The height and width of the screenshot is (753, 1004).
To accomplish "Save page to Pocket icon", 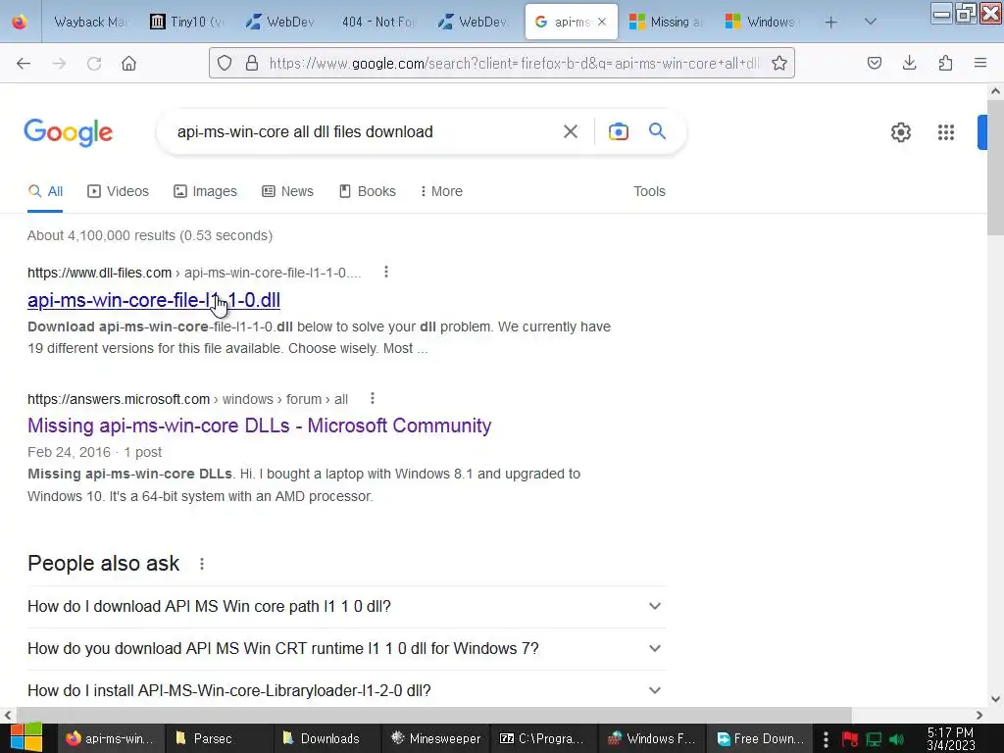I will [x=874, y=63].
